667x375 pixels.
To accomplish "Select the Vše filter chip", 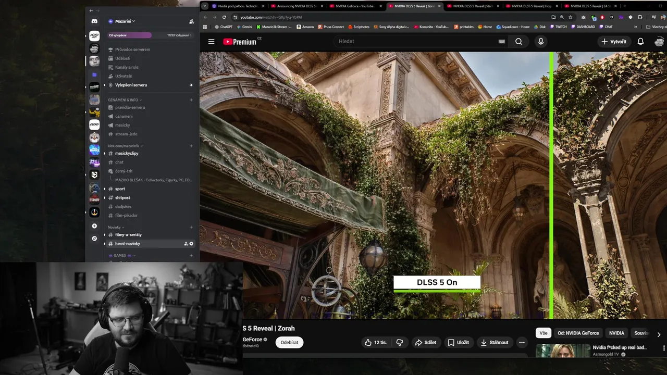I will [544, 333].
